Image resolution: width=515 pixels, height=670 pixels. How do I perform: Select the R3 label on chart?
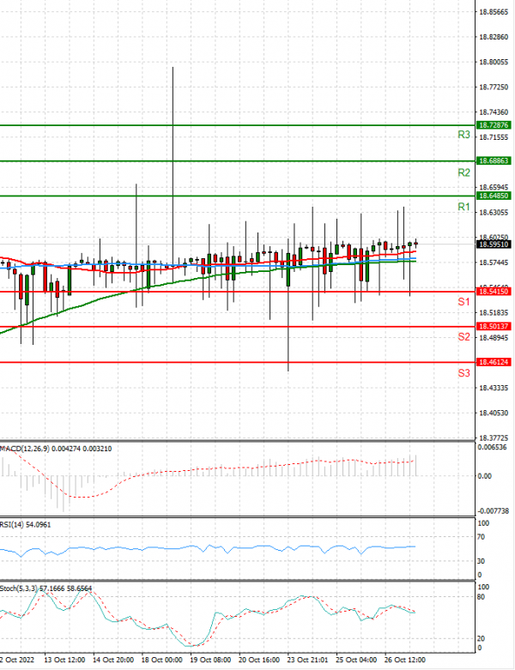coord(463,135)
